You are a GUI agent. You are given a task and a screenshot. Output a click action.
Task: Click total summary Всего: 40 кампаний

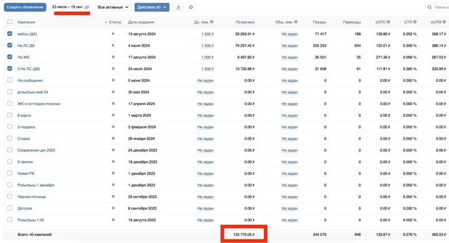coord(34,235)
